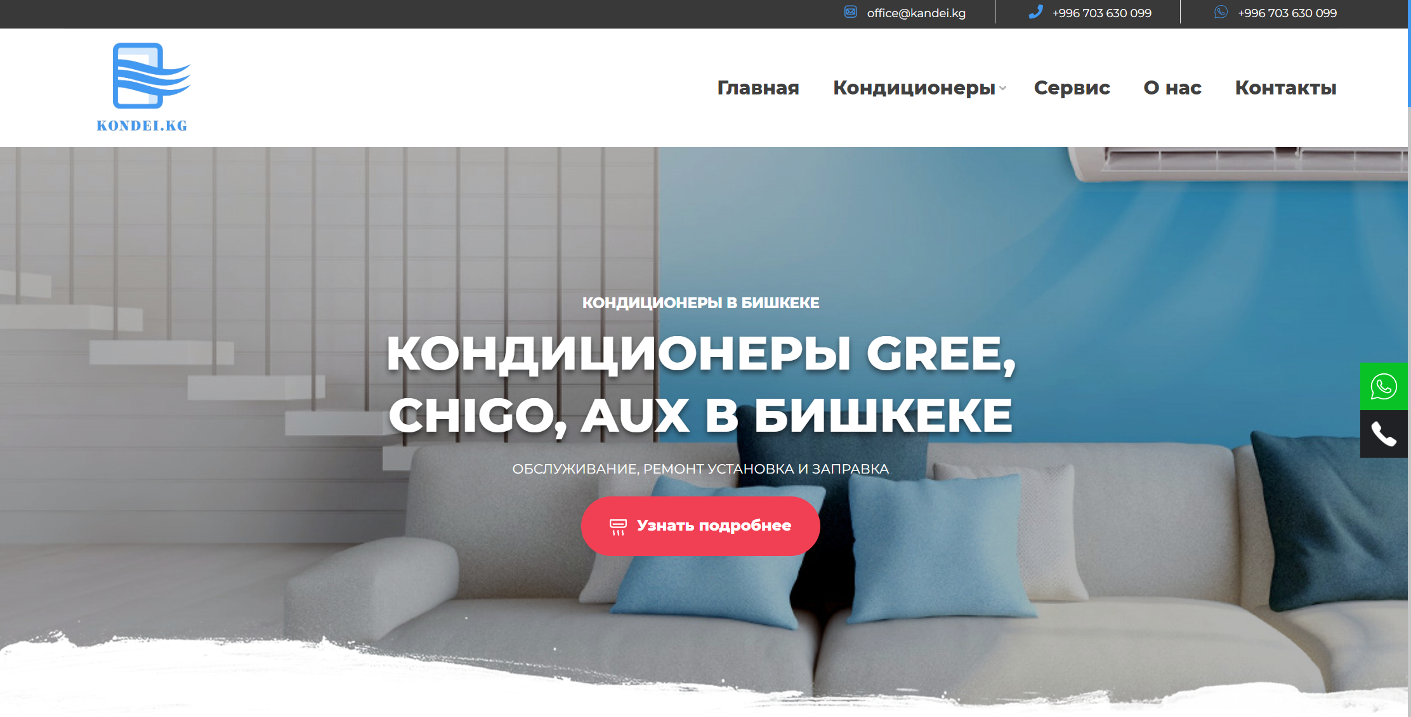Click the page vertical scrollbar
1411x717 pixels.
pyautogui.click(x=1409, y=358)
